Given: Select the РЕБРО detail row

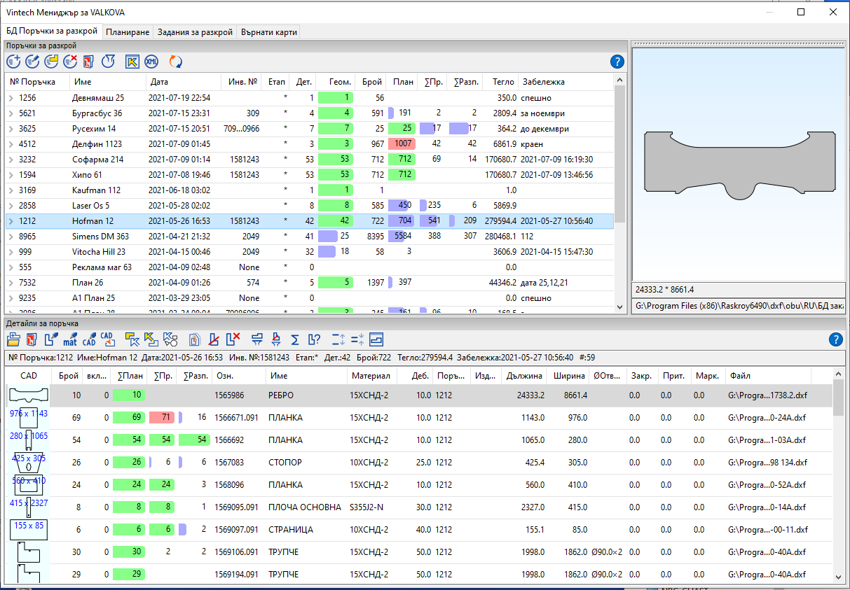Looking at the screenshot, I should point(419,395).
